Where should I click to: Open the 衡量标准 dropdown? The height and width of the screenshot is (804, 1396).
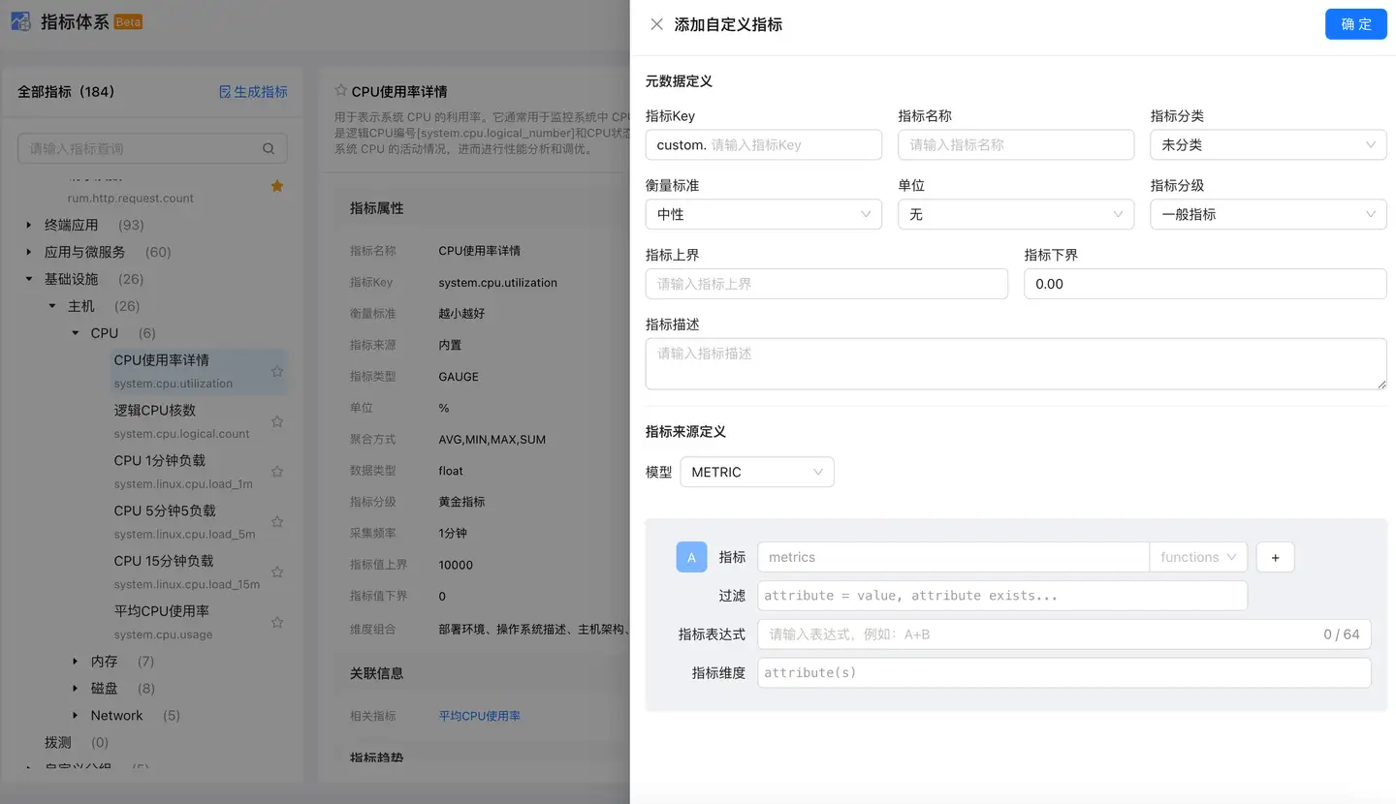click(x=763, y=214)
